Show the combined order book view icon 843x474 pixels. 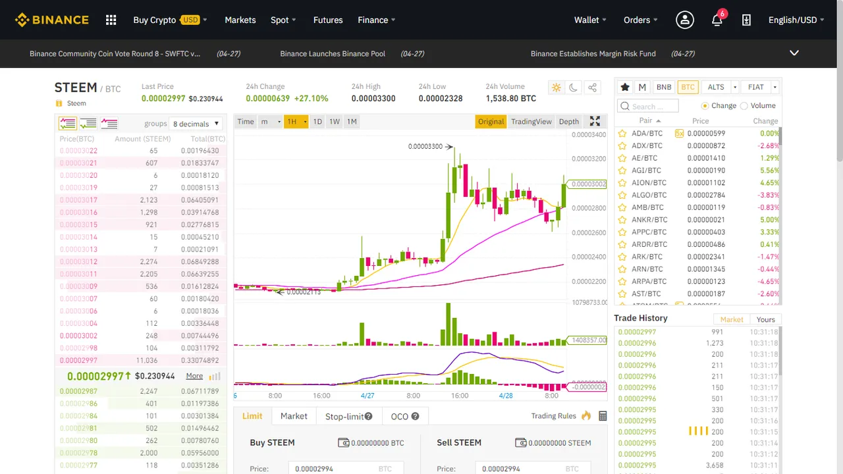point(67,123)
